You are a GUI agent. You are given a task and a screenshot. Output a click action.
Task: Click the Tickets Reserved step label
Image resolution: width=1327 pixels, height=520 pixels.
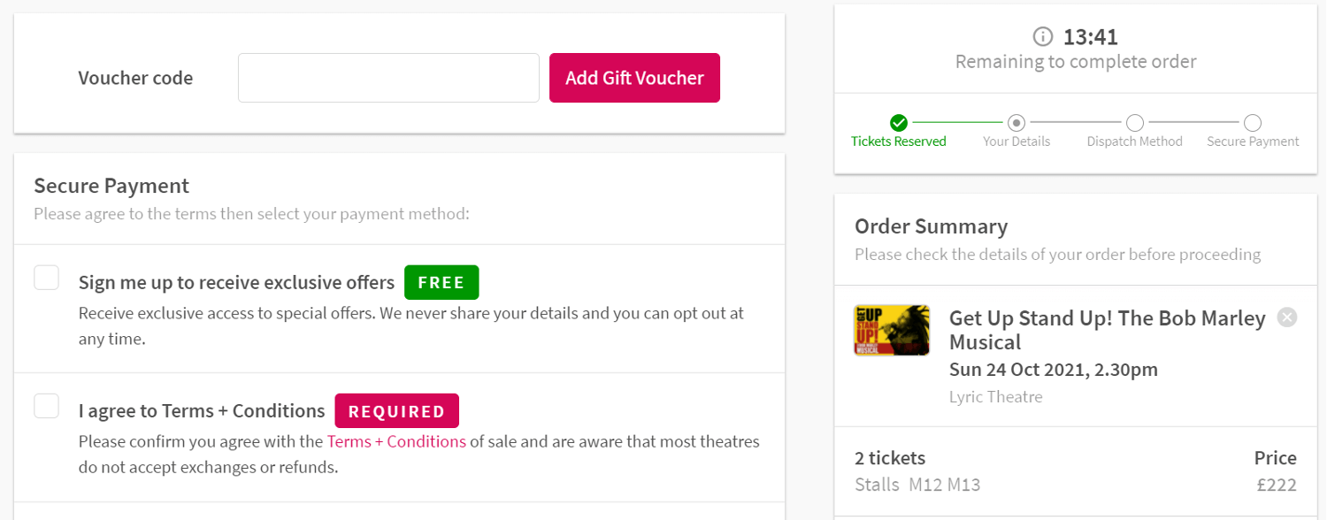pos(899,141)
